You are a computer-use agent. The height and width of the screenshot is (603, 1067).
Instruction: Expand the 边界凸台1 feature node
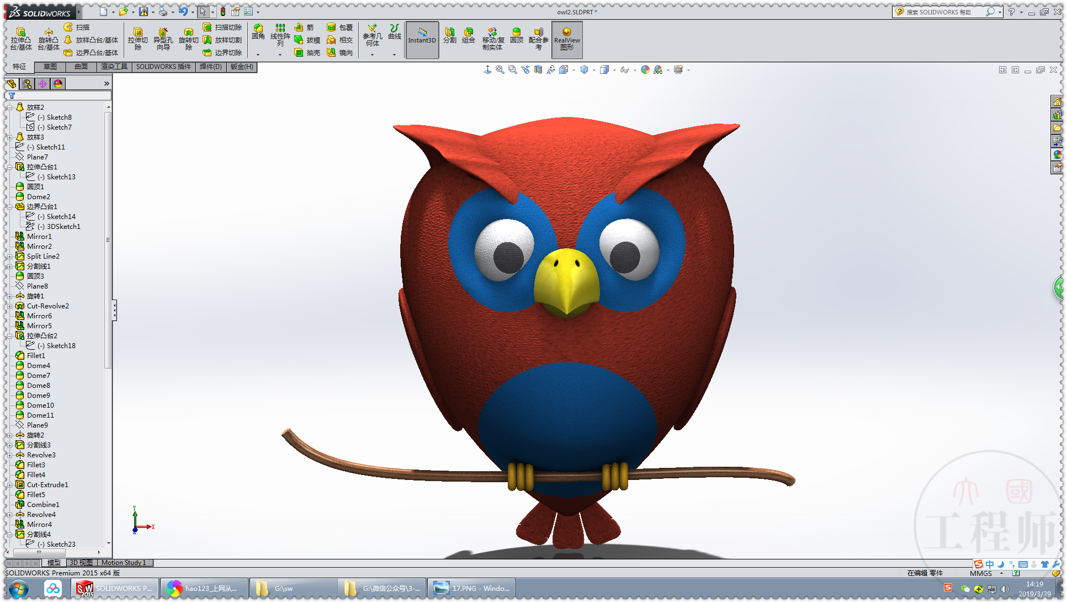click(10, 207)
